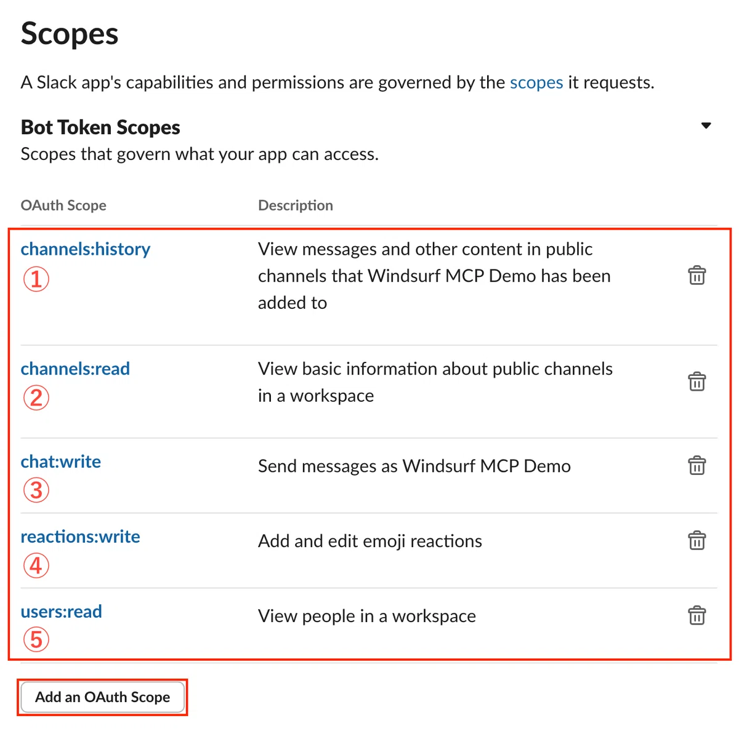Screen dimensions: 739x734
Task: Open the reactions:write scope link
Action: click(81, 537)
